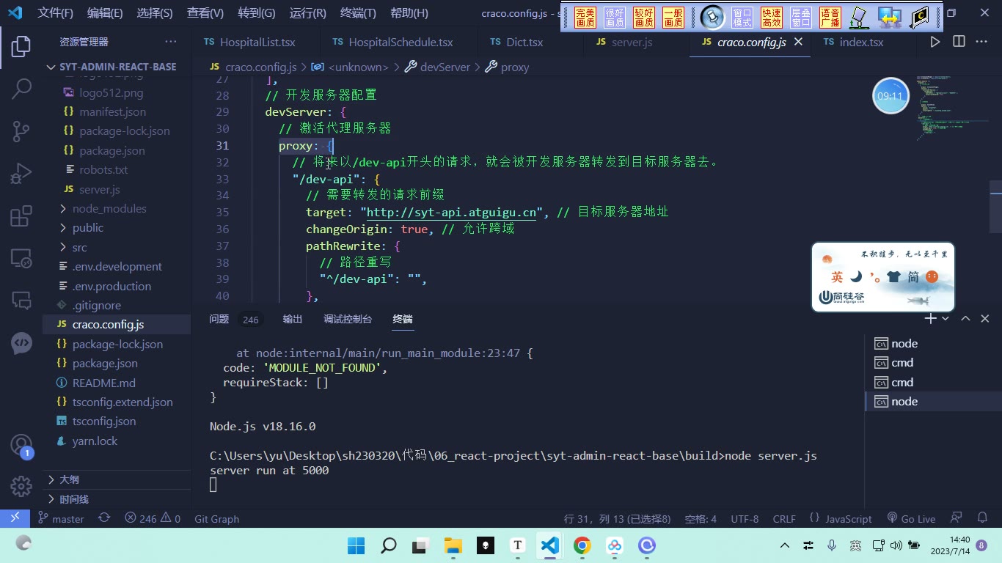The image size is (1002, 563).
Task: Open the 终端(T) menu
Action: pyautogui.click(x=359, y=12)
